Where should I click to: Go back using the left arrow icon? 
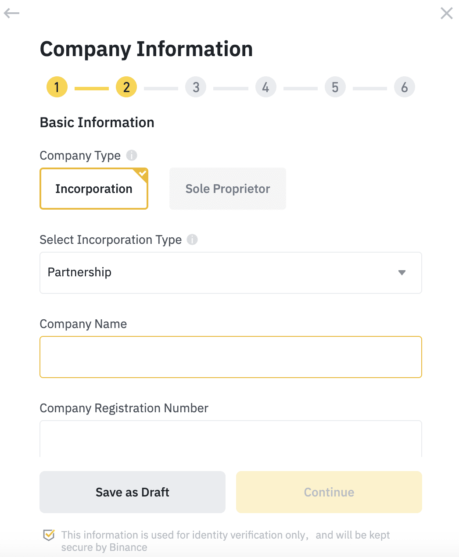tap(12, 13)
